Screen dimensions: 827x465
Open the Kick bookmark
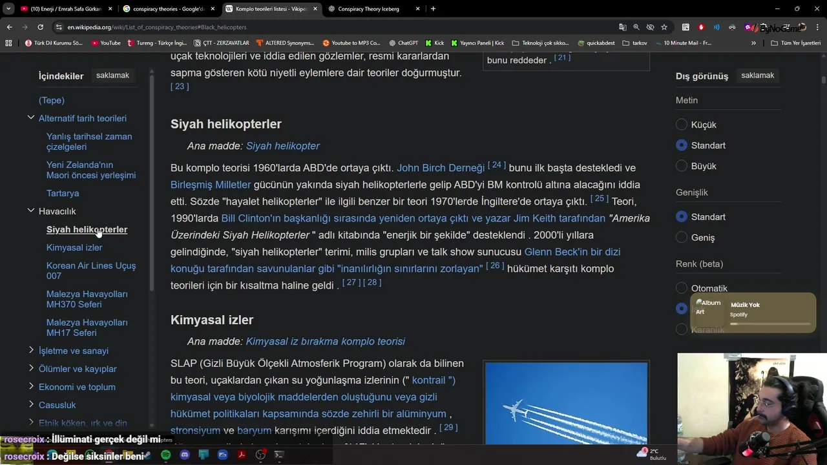434,43
